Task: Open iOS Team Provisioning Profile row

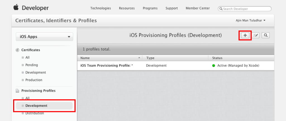Action: pos(176,65)
